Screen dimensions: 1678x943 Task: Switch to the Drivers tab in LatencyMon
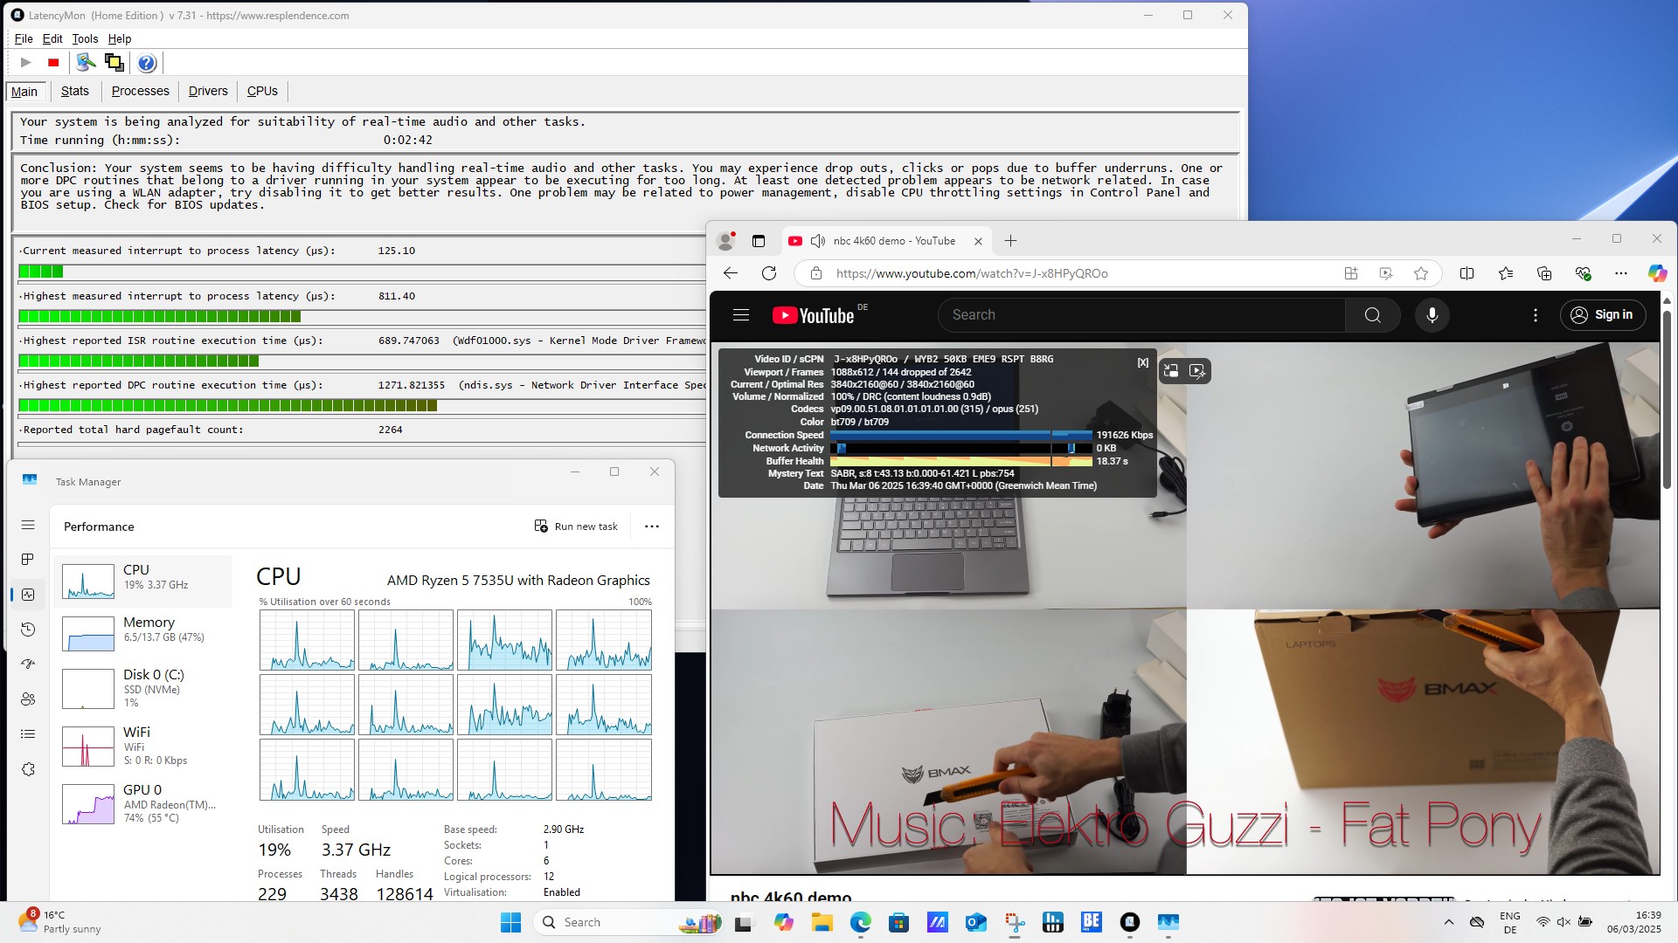(x=208, y=91)
